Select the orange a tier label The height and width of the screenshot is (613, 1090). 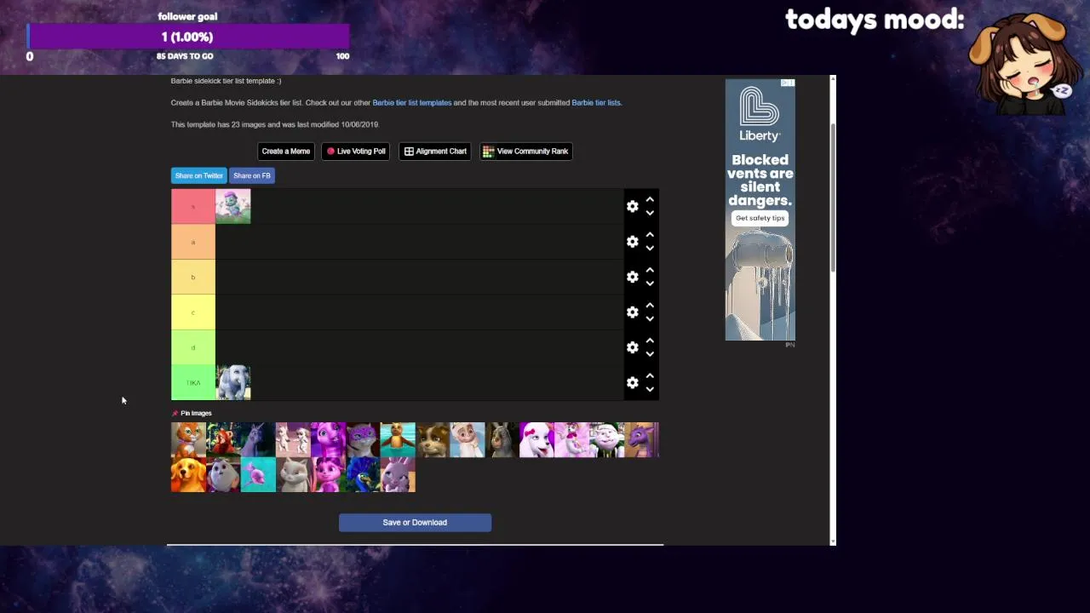193,242
